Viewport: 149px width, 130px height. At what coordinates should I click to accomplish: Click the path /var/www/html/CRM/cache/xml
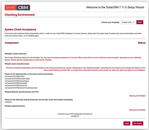click(x=16, y=86)
